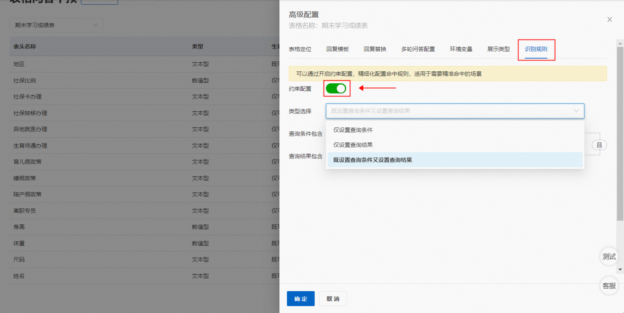Open the 回复替换 tab
Image resolution: width=624 pixels, height=313 pixels.
click(375, 49)
